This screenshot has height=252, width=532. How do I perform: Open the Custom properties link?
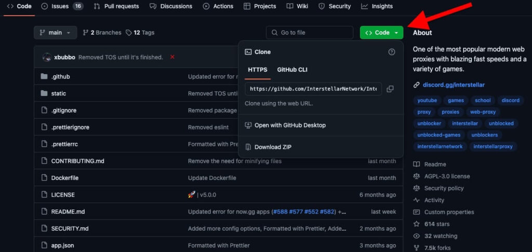[x=444, y=213]
